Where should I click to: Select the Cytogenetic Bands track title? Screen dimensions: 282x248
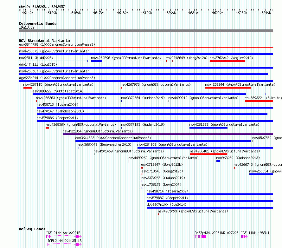pyautogui.click(x=38, y=23)
